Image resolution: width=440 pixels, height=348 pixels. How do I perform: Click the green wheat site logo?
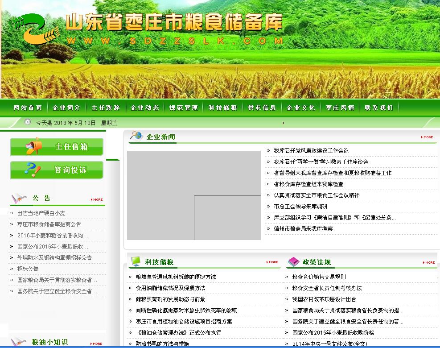[34, 29]
